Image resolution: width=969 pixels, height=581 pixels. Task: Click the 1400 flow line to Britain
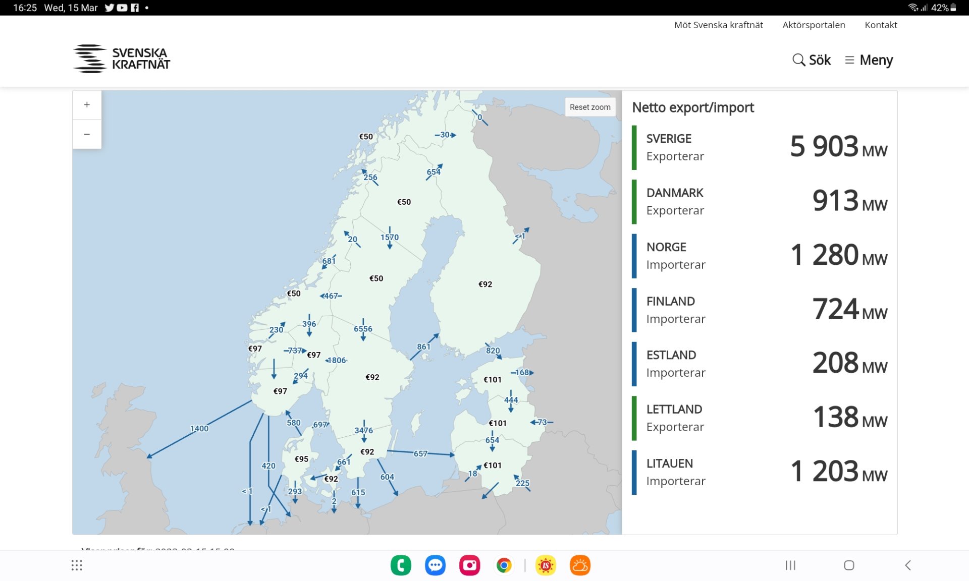coord(199,428)
